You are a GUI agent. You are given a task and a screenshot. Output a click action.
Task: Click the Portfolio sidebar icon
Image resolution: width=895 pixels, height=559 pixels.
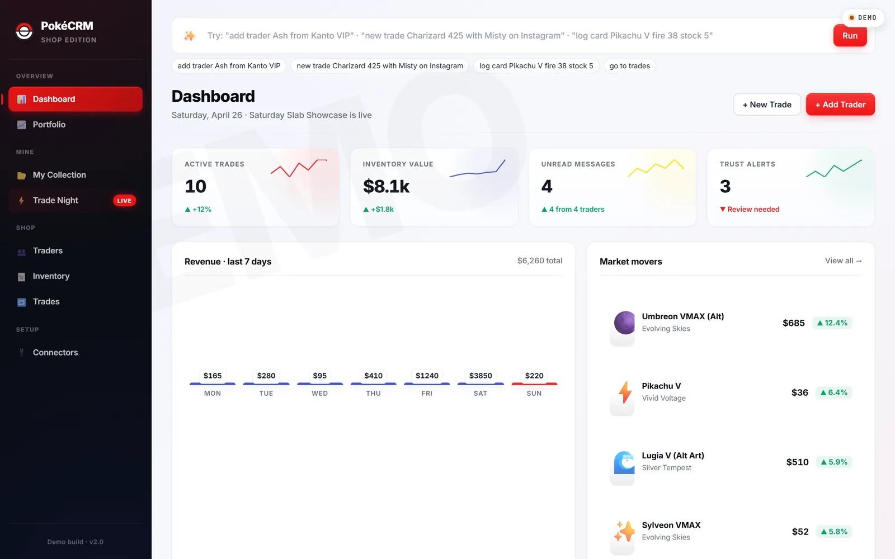(21, 125)
